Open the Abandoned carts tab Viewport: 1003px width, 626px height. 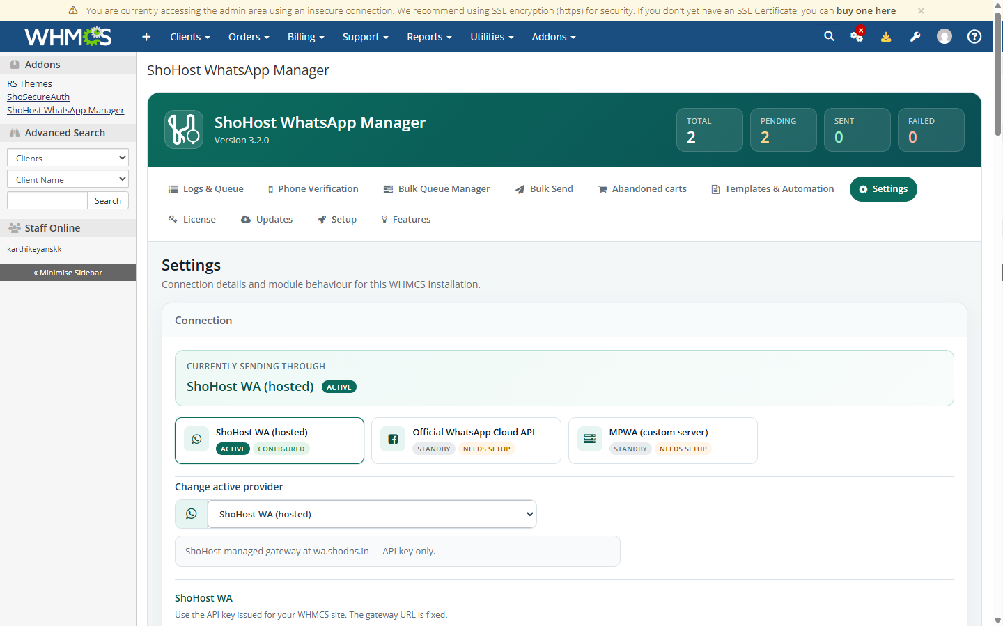pyautogui.click(x=642, y=189)
